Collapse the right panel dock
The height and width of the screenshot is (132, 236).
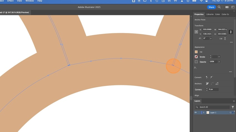[234, 11]
